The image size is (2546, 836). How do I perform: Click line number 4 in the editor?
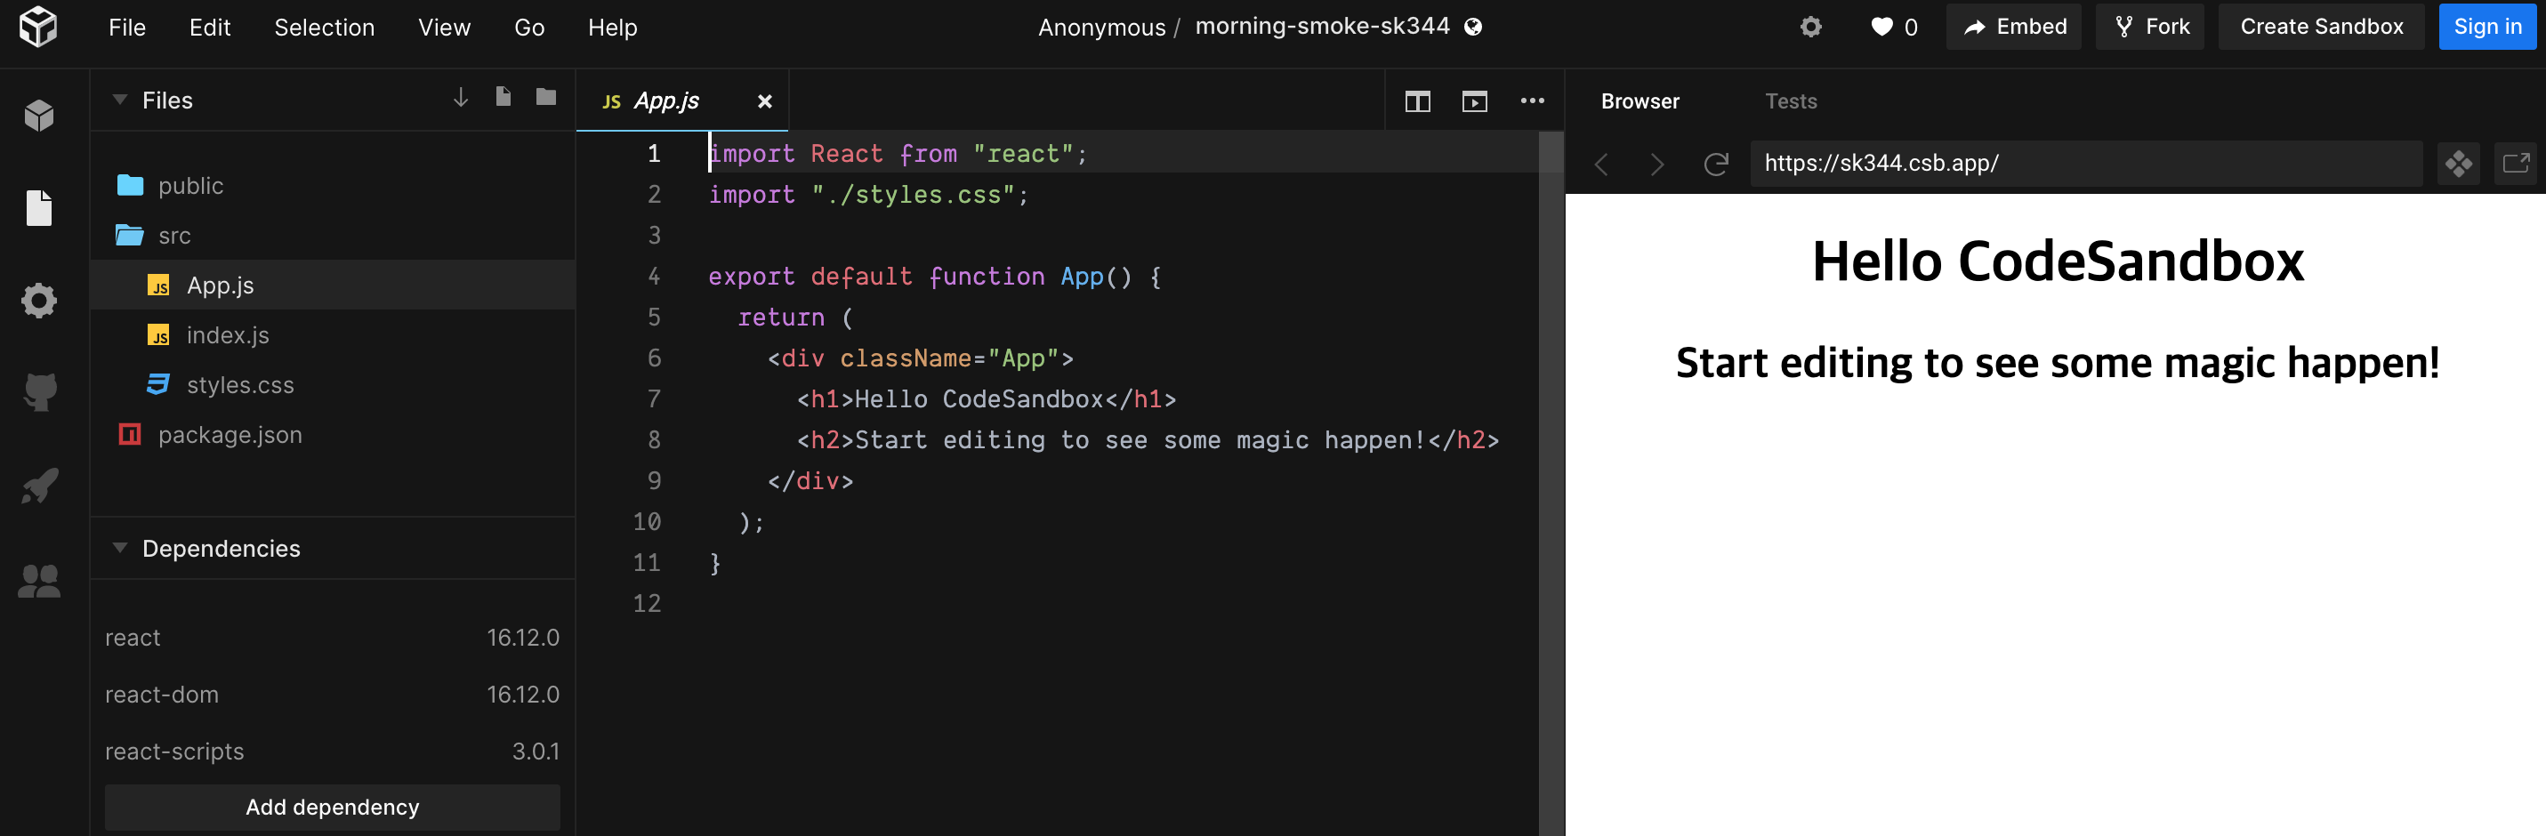click(x=653, y=277)
